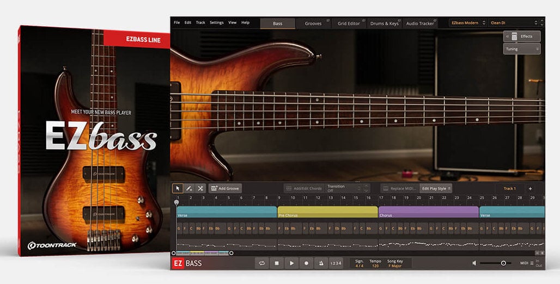
Task: Click the left handle of the overview range
Action: [174, 254]
